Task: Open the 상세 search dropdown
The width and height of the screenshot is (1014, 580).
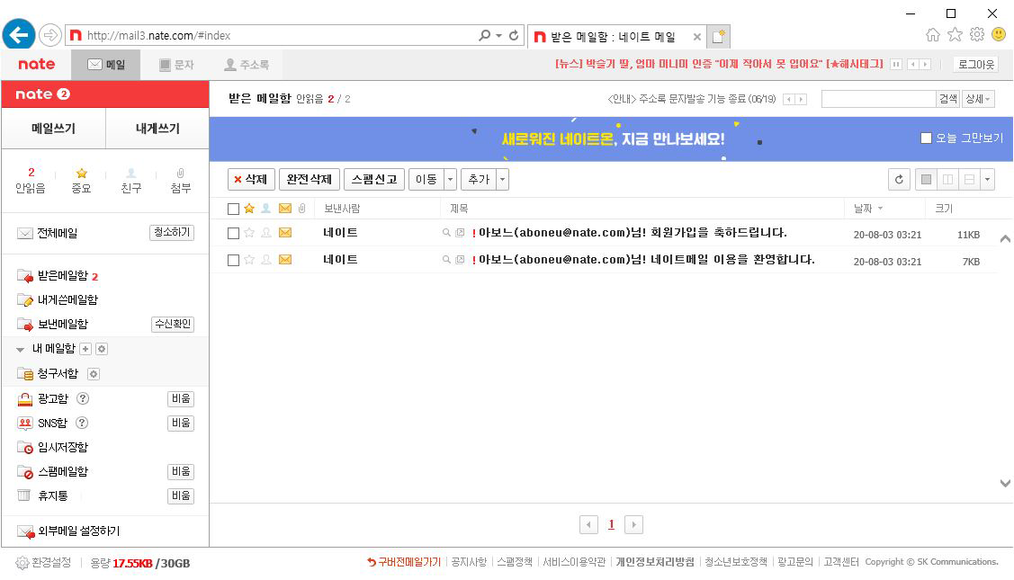Action: (x=978, y=99)
